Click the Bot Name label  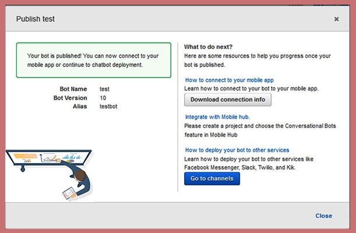[73, 89]
